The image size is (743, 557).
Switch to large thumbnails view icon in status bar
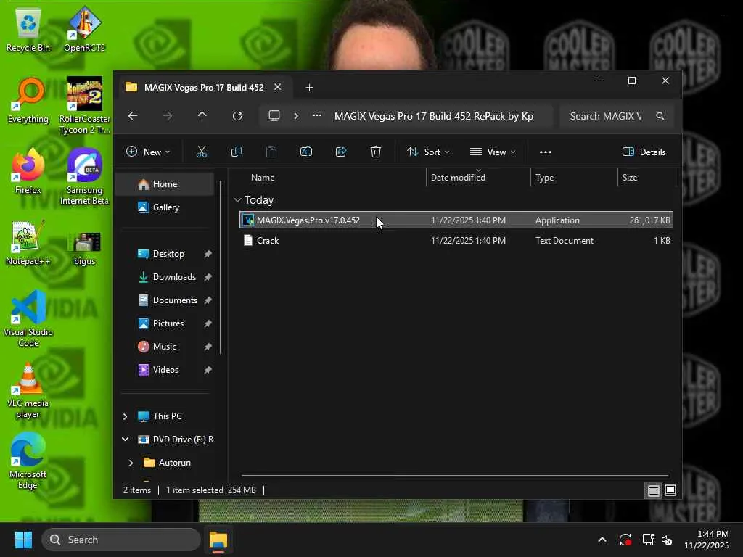tap(670, 490)
